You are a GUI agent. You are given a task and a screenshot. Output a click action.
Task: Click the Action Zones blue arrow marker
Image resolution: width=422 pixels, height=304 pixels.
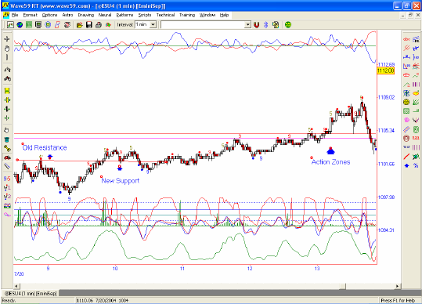click(330, 150)
